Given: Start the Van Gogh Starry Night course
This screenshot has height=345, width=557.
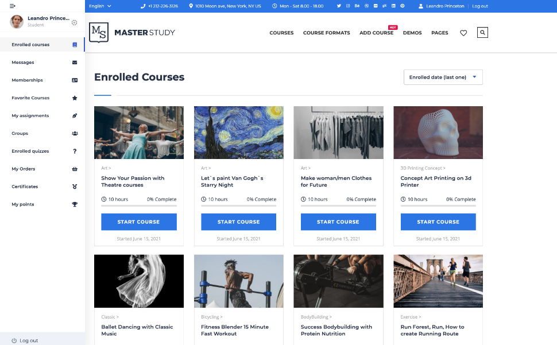Looking at the screenshot, I should click(x=238, y=222).
